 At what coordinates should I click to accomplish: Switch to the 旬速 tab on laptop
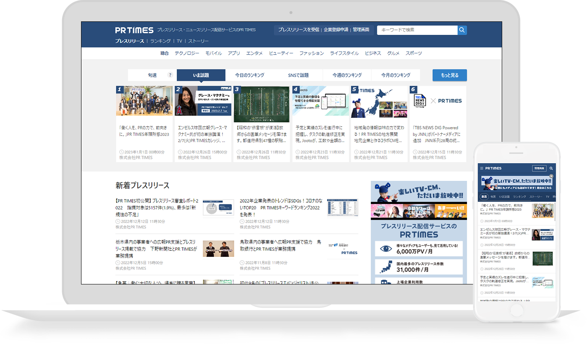[152, 75]
